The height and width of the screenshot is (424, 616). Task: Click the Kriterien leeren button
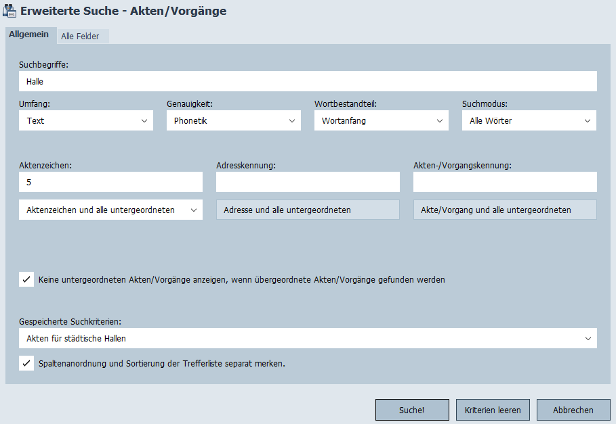(493, 410)
